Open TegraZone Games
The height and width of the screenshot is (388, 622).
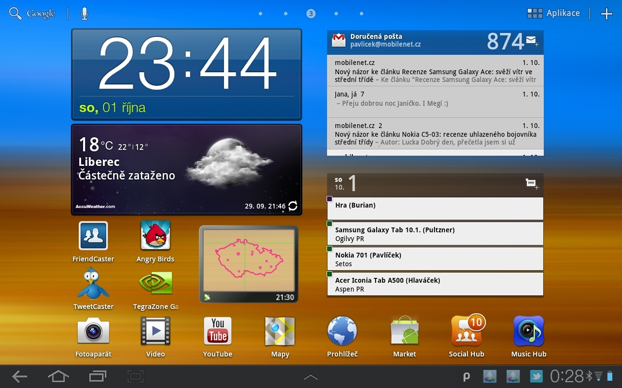point(155,284)
